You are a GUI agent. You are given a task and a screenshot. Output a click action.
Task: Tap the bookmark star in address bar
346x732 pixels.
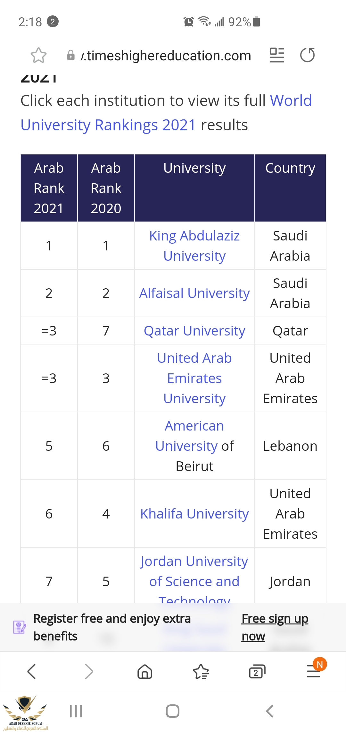click(38, 55)
